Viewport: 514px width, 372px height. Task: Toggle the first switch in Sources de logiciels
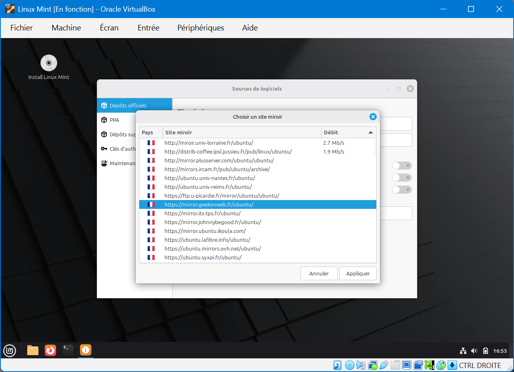(x=402, y=166)
